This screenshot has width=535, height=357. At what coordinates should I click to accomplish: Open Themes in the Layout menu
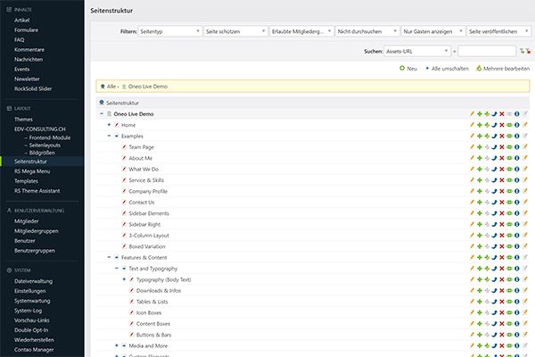click(24, 119)
